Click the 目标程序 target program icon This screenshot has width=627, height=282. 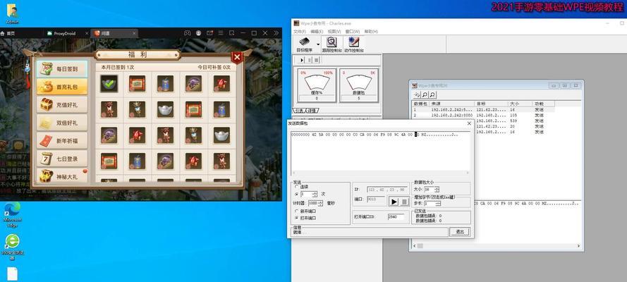303,42
